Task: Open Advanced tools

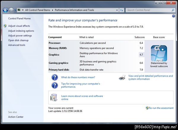Action: 17,45
